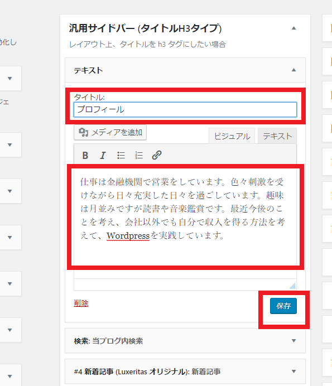Switch to the ビジュアル editor tab

click(x=232, y=136)
